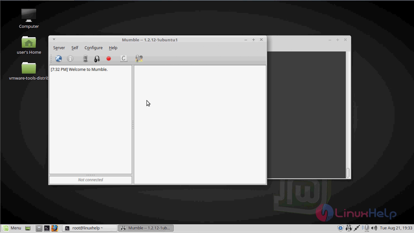
Task: Open the Server menu
Action: tap(59, 48)
